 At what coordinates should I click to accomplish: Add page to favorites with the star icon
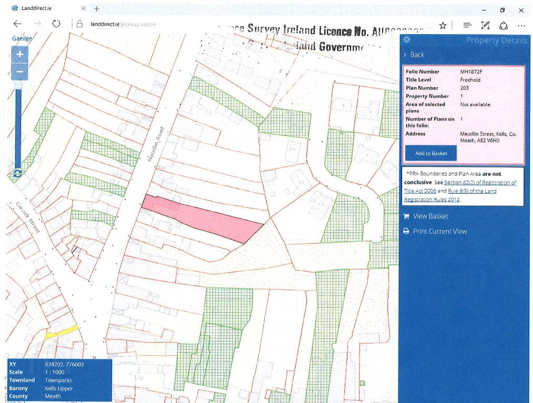point(443,25)
